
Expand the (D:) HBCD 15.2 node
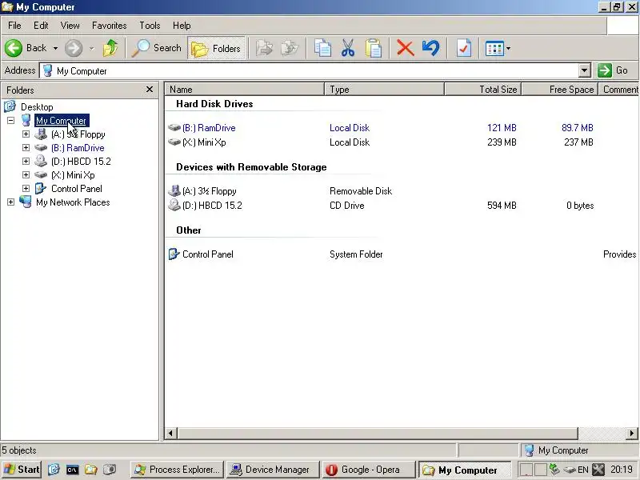click(x=26, y=162)
